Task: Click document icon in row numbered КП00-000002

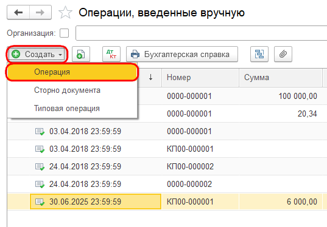Action: click(40, 167)
